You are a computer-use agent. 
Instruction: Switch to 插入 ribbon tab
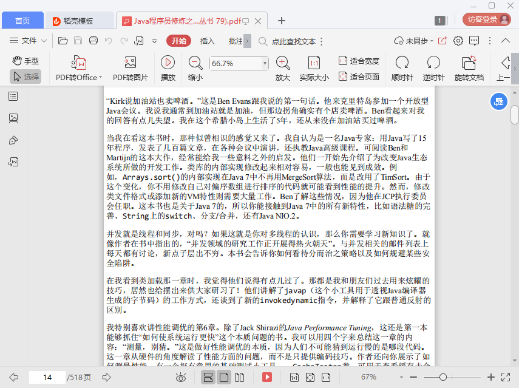[208, 41]
